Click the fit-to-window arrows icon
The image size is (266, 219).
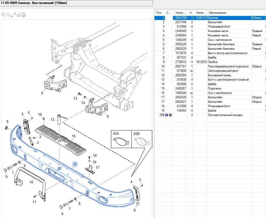pyautogui.click(x=13, y=15)
